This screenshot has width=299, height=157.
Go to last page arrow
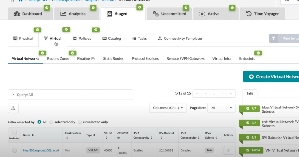231,94
